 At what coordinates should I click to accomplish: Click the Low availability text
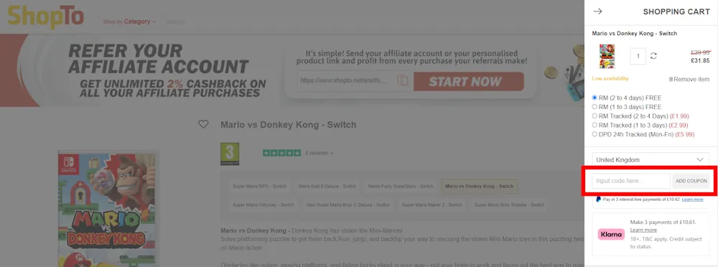[x=610, y=79]
